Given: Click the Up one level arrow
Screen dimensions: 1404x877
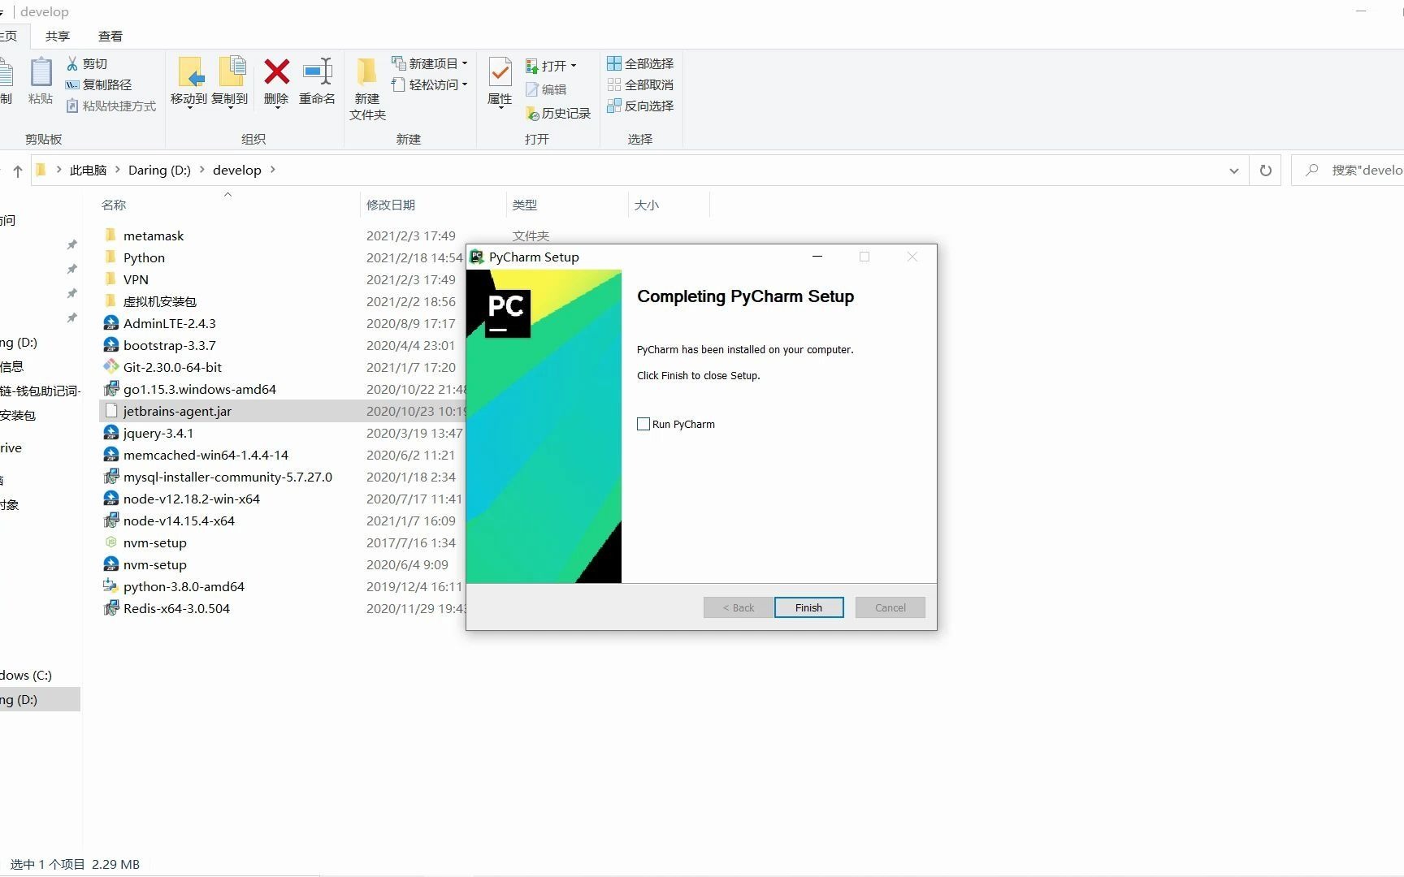Looking at the screenshot, I should pyautogui.click(x=18, y=171).
